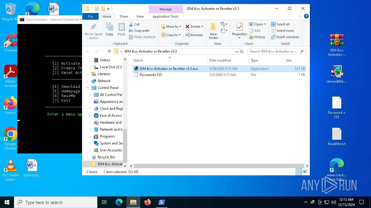Click Copy path in Clipboard group
The height and width of the screenshot is (208, 371).
(x=139, y=31)
